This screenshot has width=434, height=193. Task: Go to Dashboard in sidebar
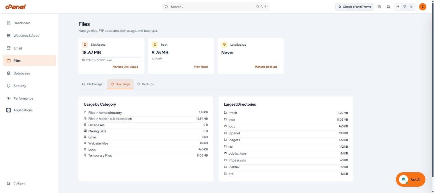pyautogui.click(x=29, y=23)
